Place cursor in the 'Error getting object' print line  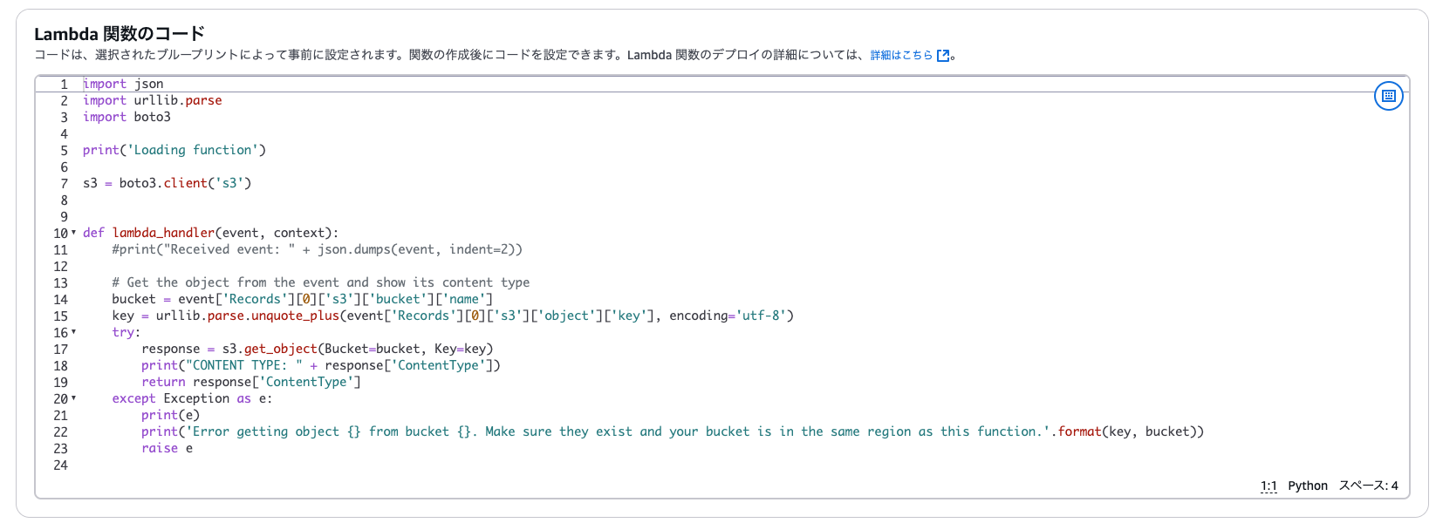673,431
